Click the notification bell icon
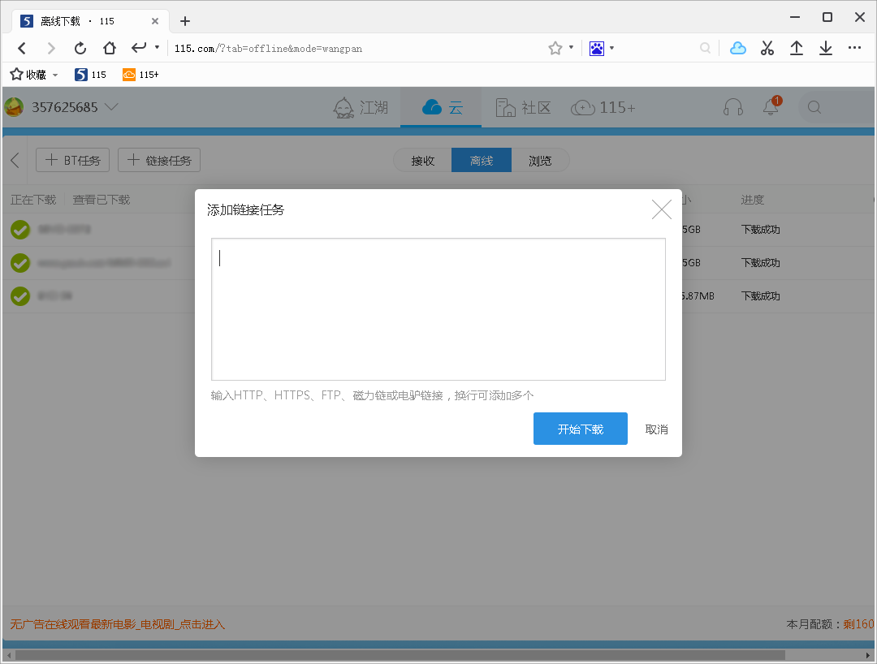The width and height of the screenshot is (877, 664). click(771, 107)
